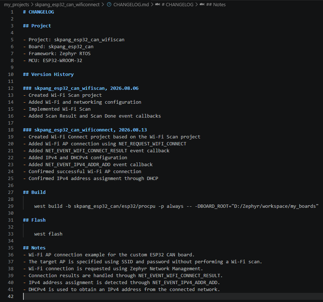Open my_projects breadcrumb folder

pyautogui.click(x=16, y=4)
